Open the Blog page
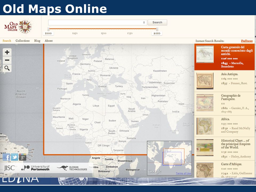256x192 pixels. click(x=37, y=41)
